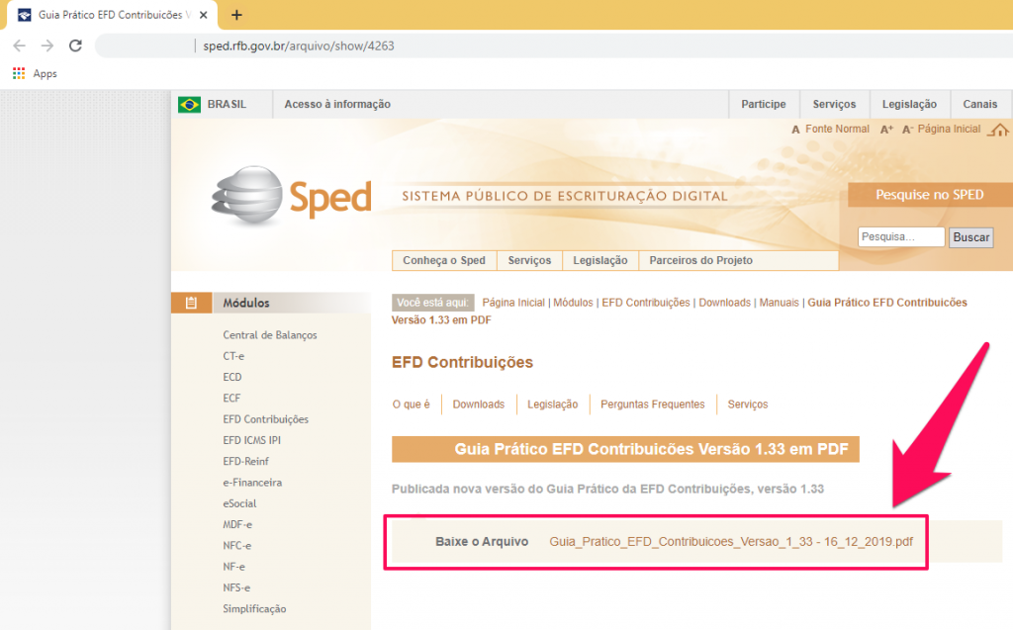The height and width of the screenshot is (630, 1013).
Task: Download the Guia Pratico PDF file link
Action: tap(730, 542)
